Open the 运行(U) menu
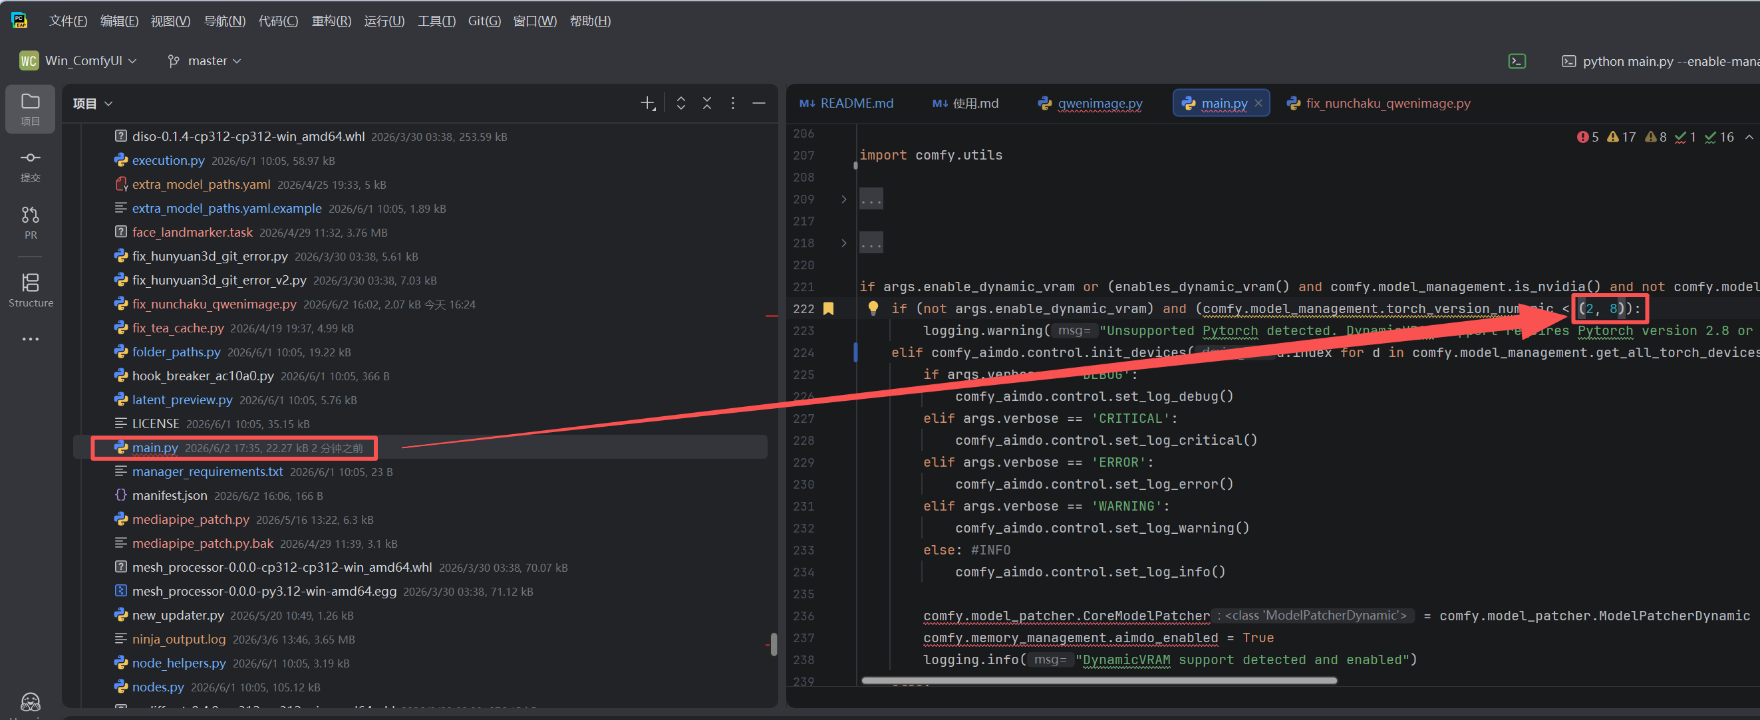The height and width of the screenshot is (720, 1760). coord(384,21)
